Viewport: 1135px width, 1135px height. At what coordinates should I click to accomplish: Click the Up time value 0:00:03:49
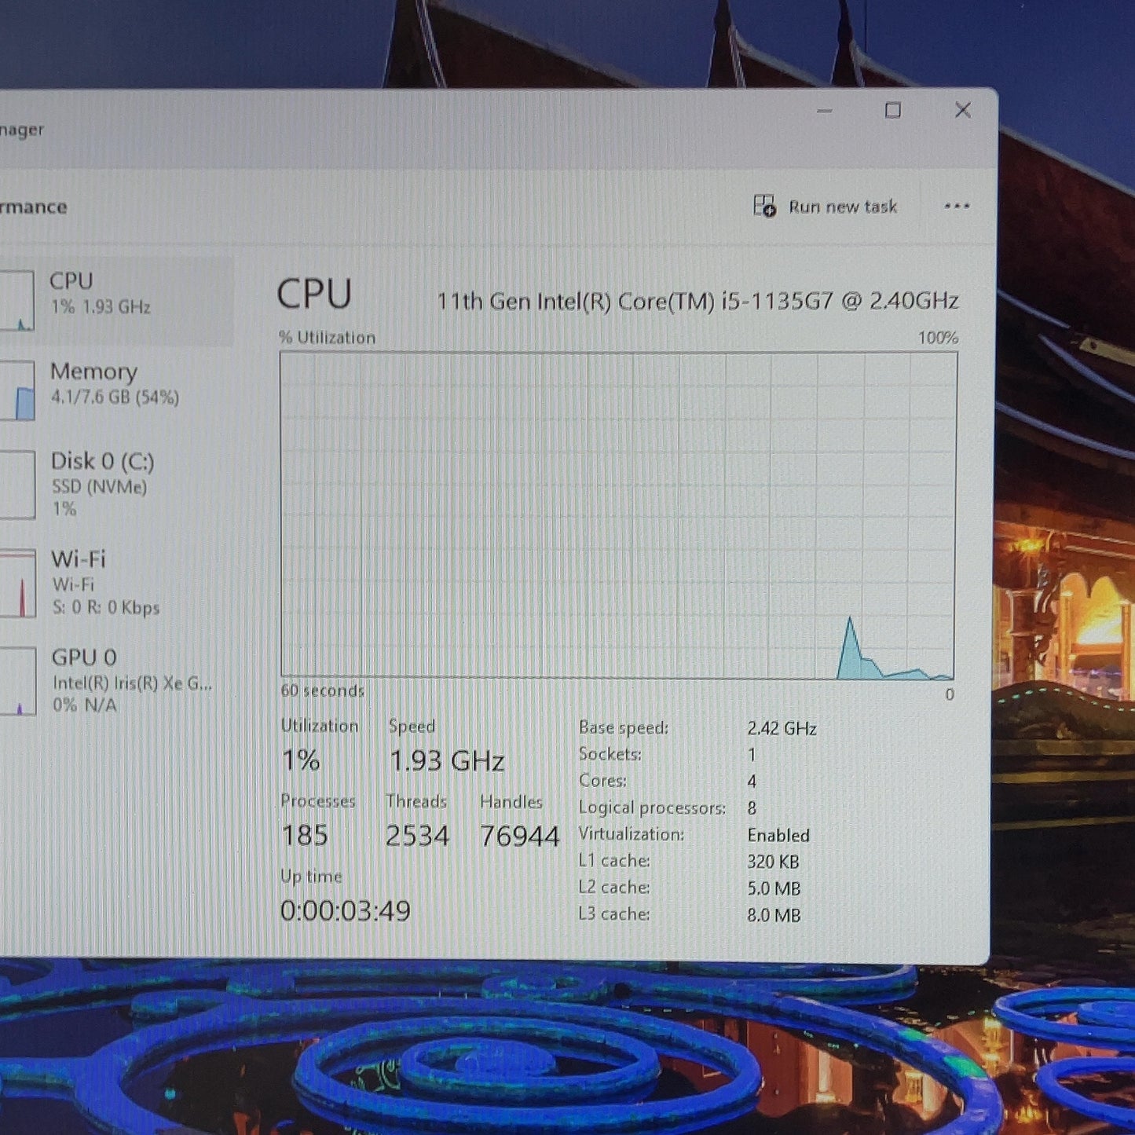(346, 911)
